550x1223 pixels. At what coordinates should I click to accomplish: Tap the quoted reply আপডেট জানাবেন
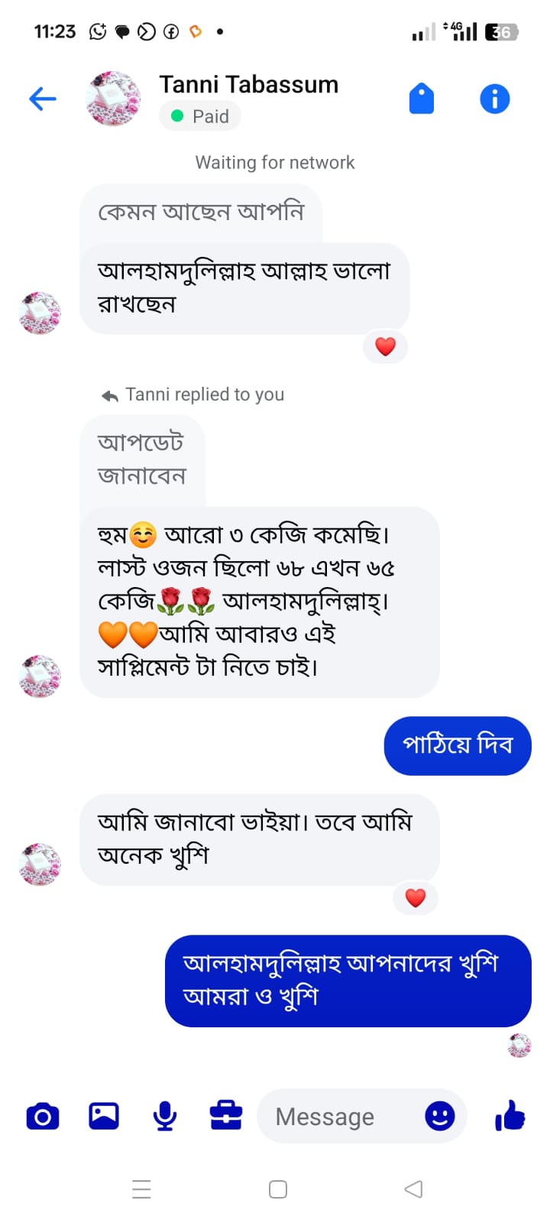pyautogui.click(x=142, y=459)
